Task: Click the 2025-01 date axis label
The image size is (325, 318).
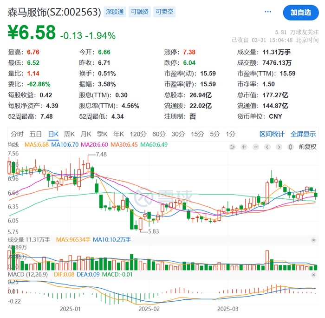Action: [x=70, y=309]
